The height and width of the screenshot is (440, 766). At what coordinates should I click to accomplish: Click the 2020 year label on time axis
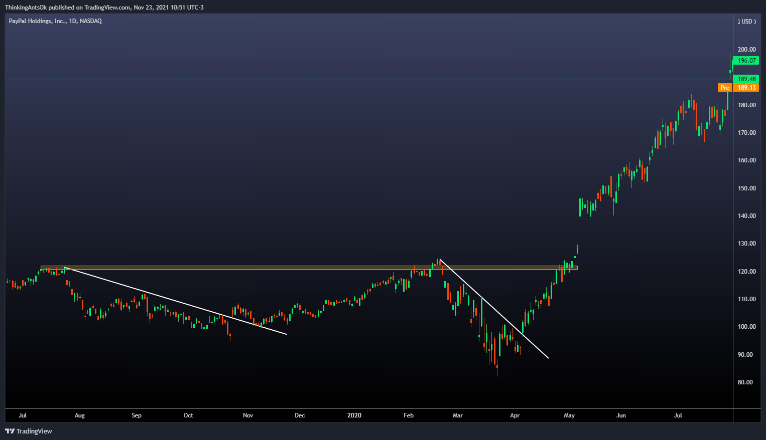[x=354, y=415]
